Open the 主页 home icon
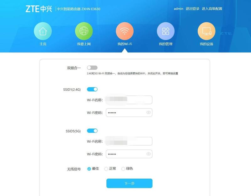This screenshot has width=251, height=196. point(43,31)
